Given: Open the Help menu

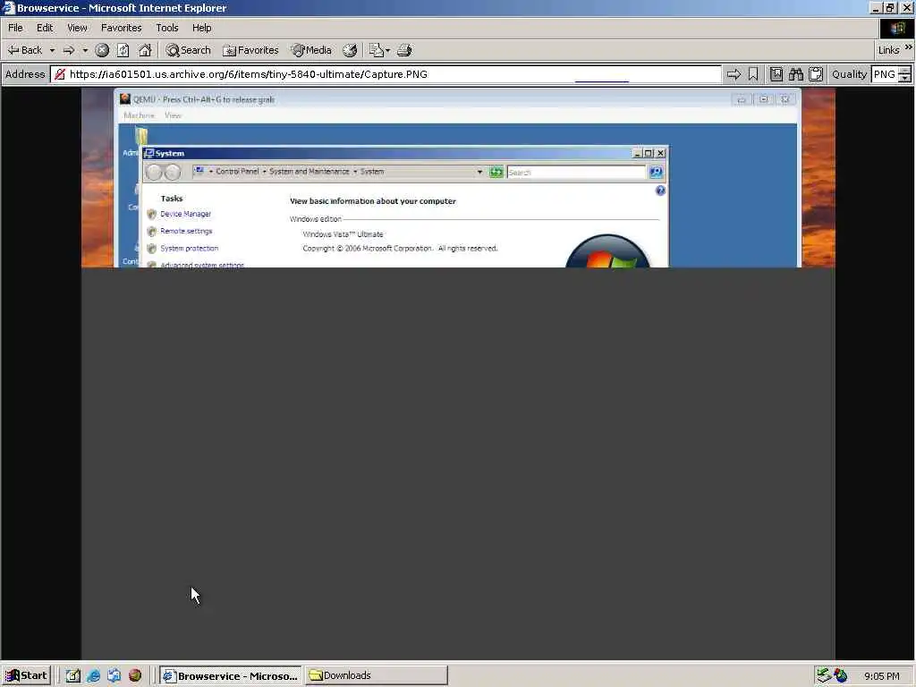Looking at the screenshot, I should [x=201, y=28].
